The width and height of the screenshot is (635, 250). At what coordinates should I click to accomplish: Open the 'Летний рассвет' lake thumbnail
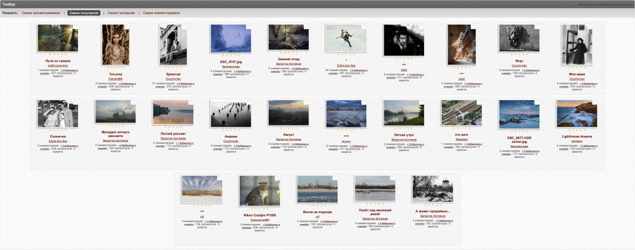(173, 112)
